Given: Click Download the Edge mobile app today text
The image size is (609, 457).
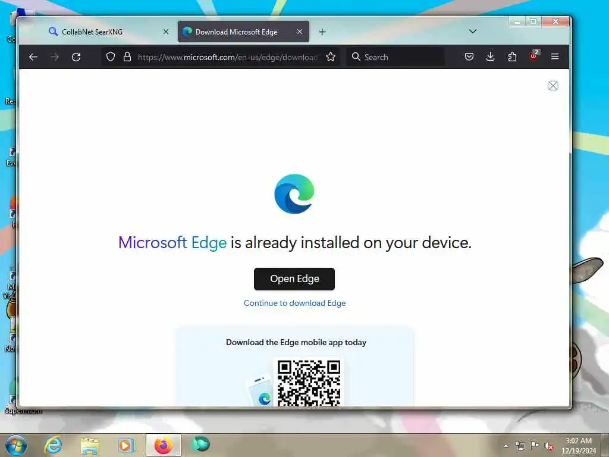Looking at the screenshot, I should [296, 342].
